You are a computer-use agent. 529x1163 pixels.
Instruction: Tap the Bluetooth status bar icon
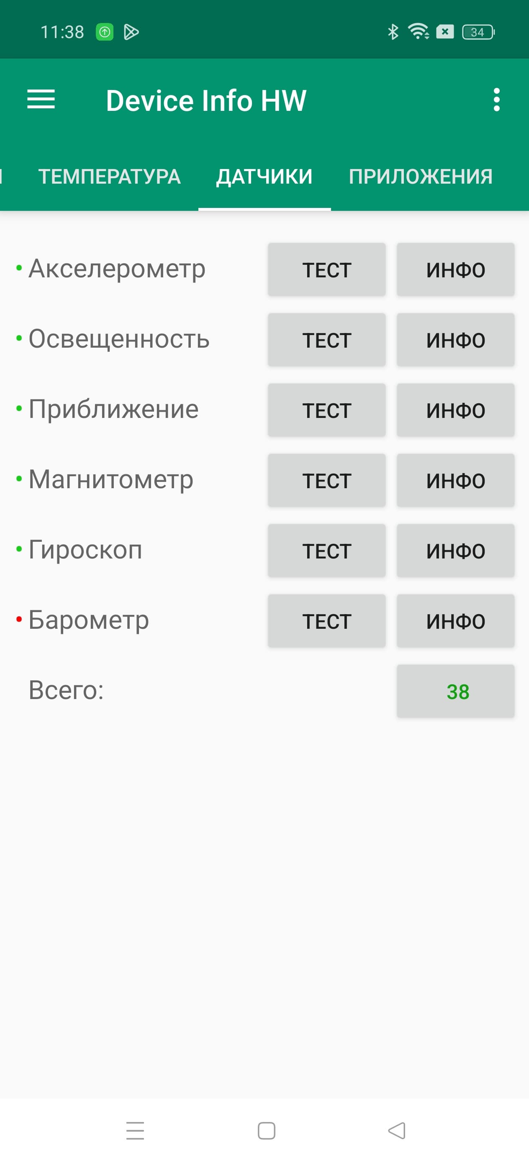(393, 32)
